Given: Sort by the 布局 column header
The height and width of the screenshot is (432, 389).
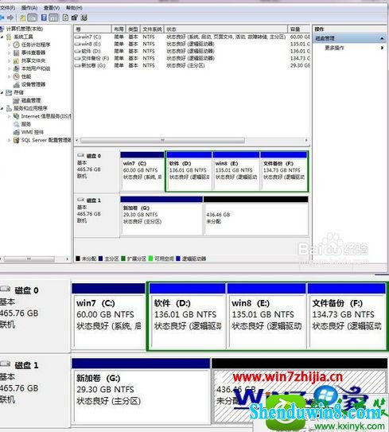Looking at the screenshot, I should click(x=119, y=29).
